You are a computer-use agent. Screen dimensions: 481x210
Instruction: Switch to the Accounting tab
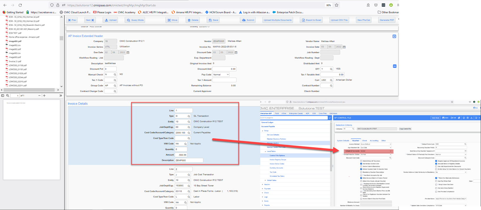click(x=374, y=141)
